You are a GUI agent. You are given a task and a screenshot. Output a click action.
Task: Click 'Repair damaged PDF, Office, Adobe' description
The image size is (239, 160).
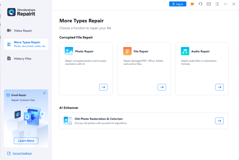click(143, 62)
